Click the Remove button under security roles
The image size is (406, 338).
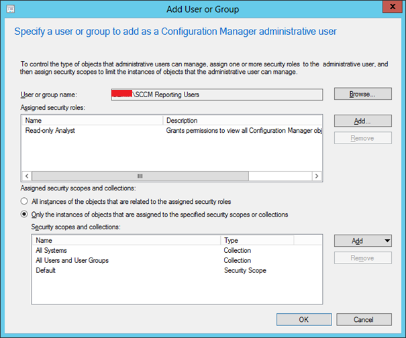coord(363,138)
